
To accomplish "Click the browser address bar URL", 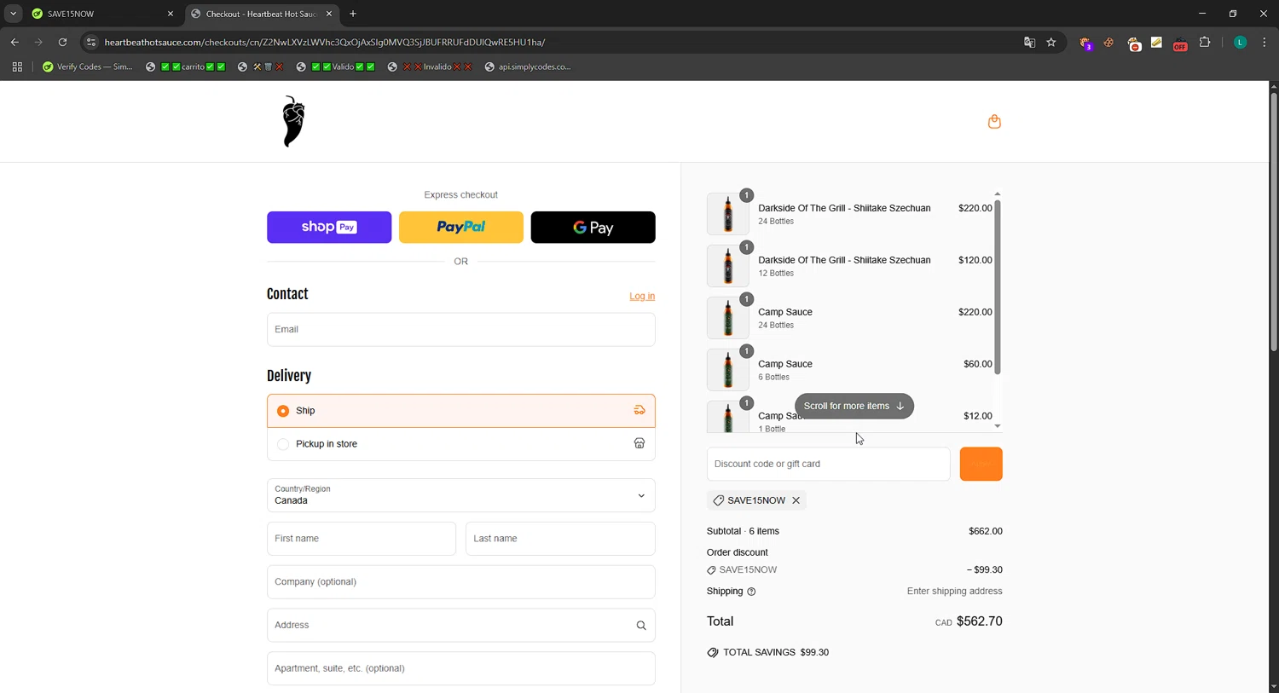I will (x=325, y=42).
